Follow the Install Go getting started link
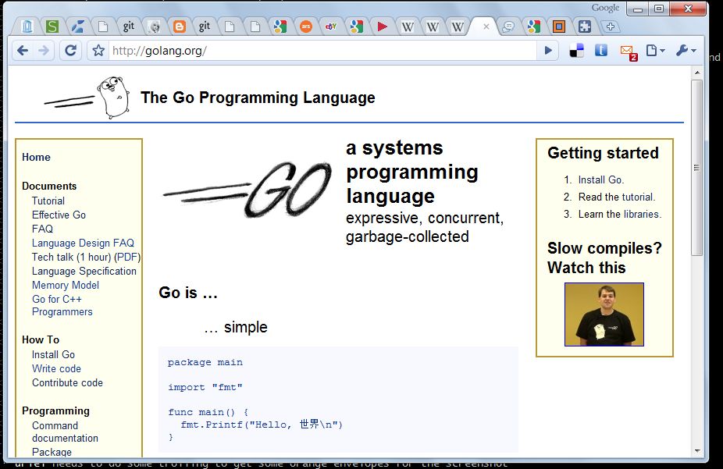Image resolution: width=723 pixels, height=469 pixels. click(x=601, y=179)
